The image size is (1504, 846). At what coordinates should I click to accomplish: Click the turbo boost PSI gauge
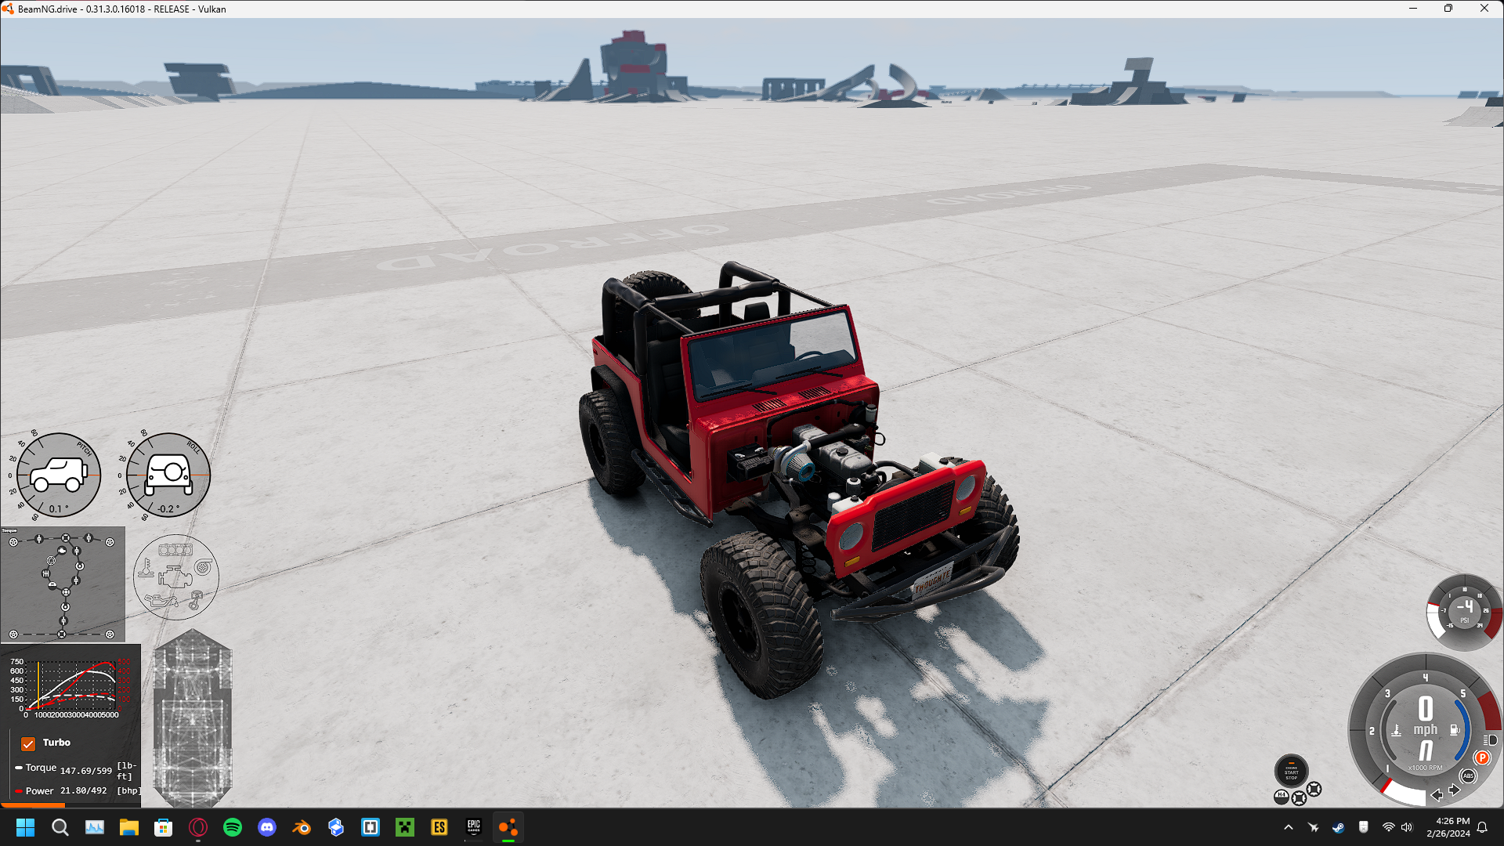point(1464,613)
